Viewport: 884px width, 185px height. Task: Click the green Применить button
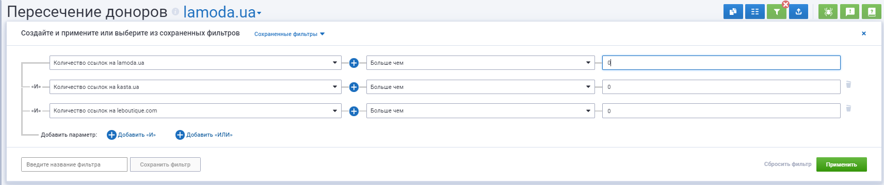click(841, 164)
